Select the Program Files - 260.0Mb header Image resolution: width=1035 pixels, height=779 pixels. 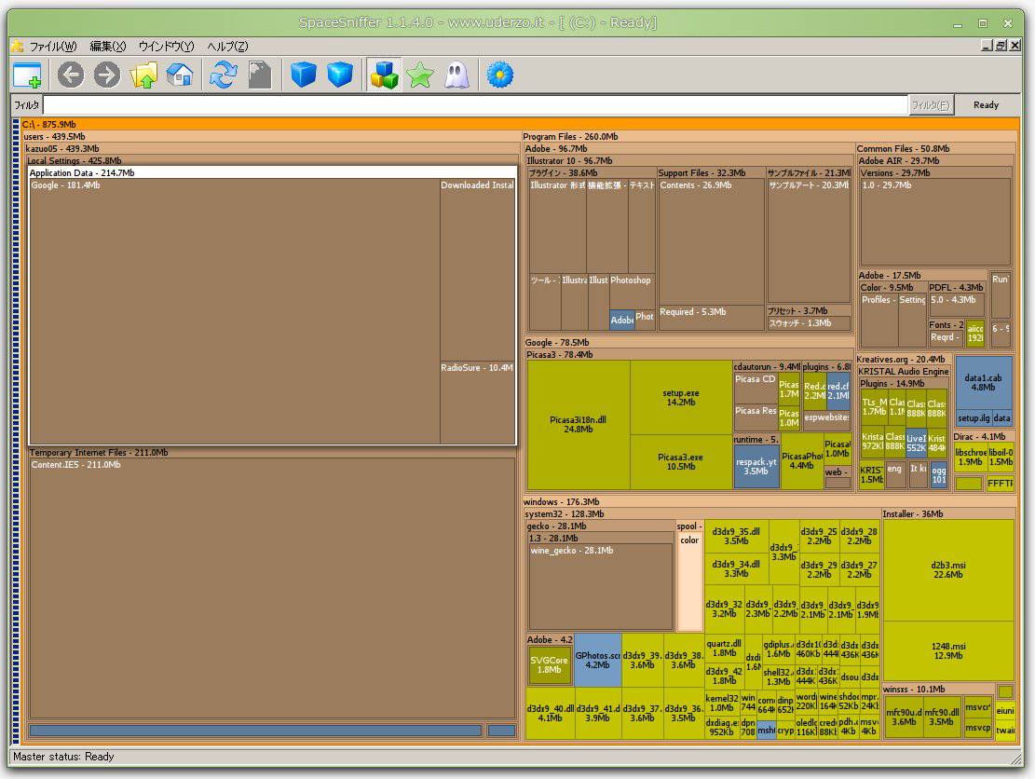click(769, 137)
